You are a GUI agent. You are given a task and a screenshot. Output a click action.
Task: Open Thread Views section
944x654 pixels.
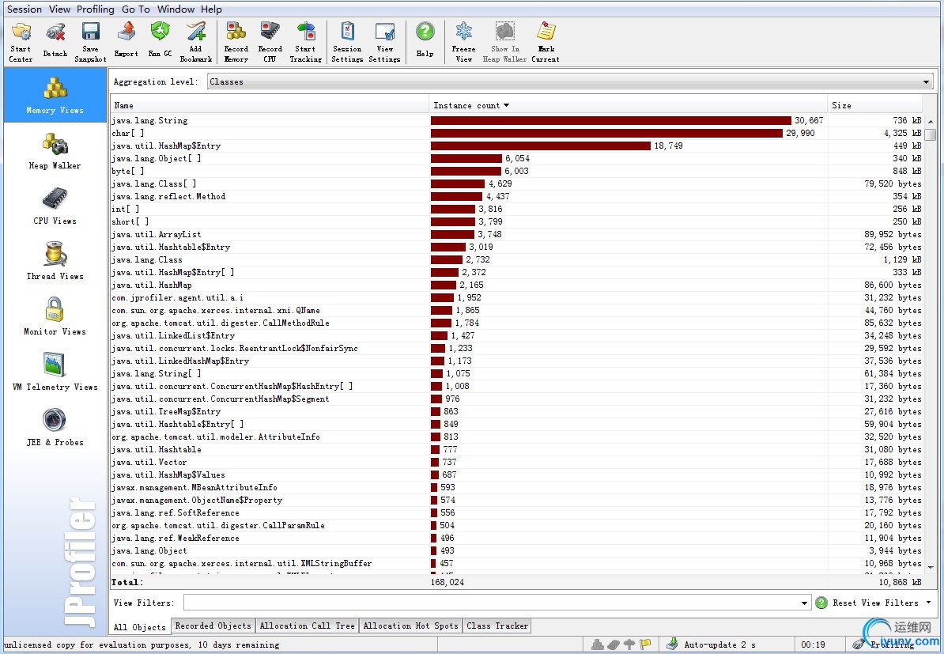click(x=55, y=262)
